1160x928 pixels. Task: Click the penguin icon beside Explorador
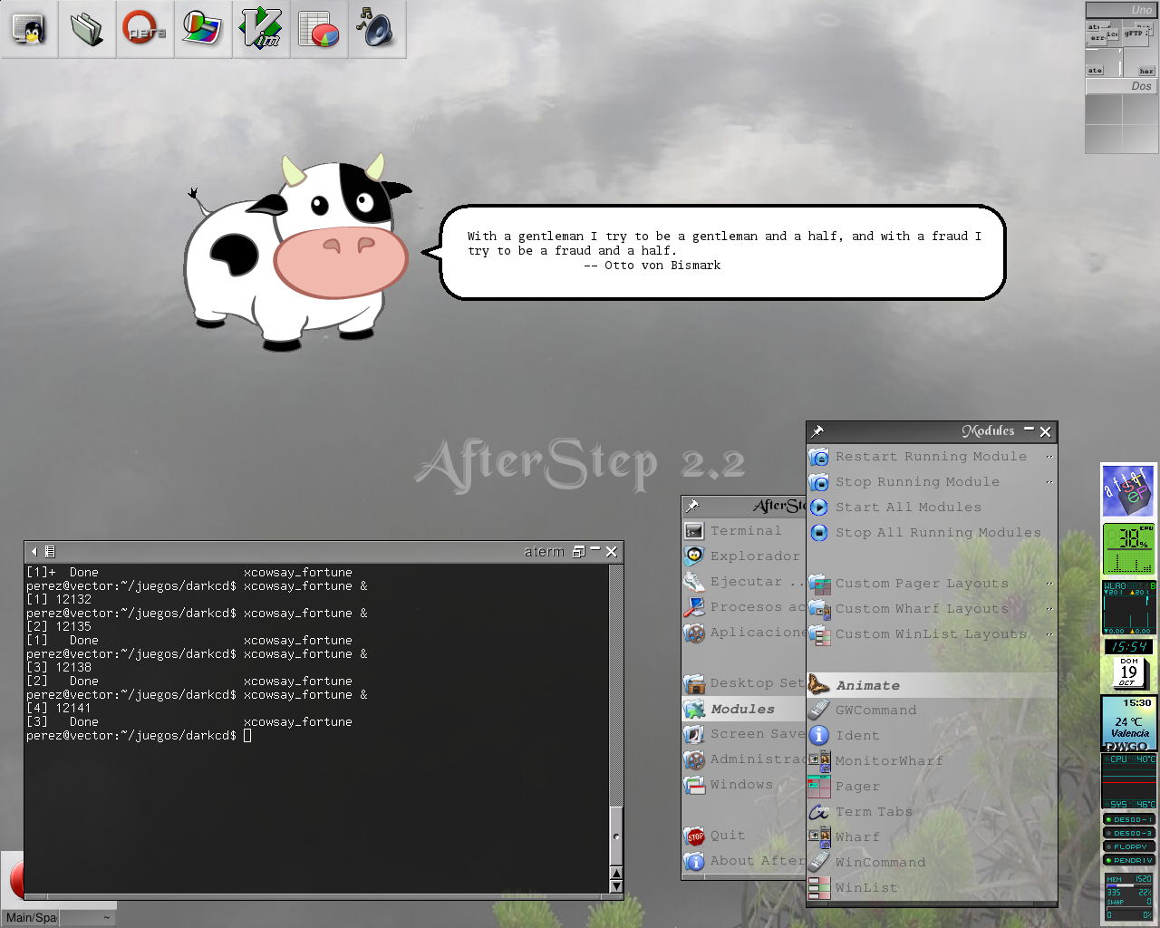[x=694, y=556]
